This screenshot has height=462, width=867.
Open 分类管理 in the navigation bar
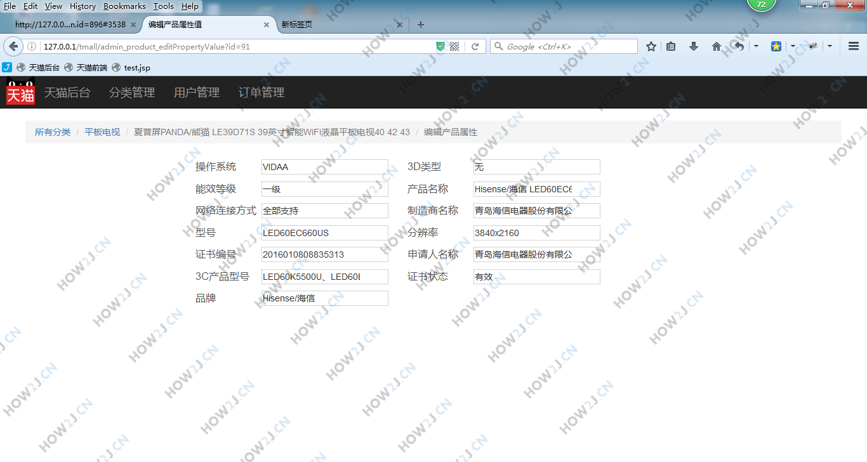pos(132,93)
